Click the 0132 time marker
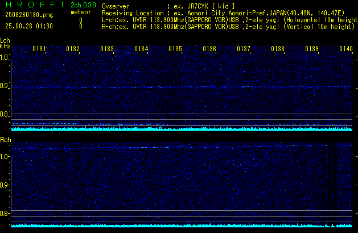 (73, 49)
